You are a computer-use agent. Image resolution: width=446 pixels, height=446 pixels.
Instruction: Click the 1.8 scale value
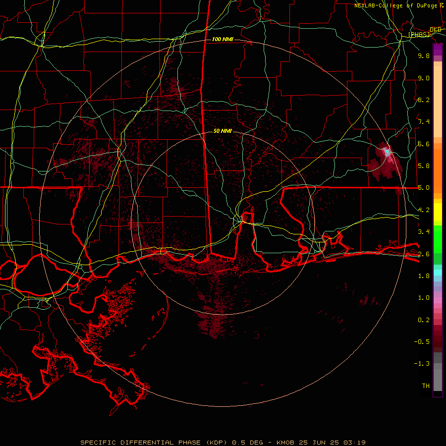[424, 276]
